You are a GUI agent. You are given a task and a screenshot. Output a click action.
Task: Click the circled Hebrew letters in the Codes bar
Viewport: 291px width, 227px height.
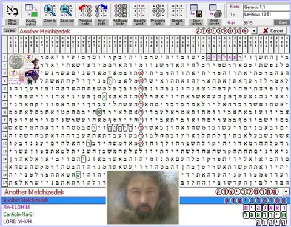coord(222,31)
